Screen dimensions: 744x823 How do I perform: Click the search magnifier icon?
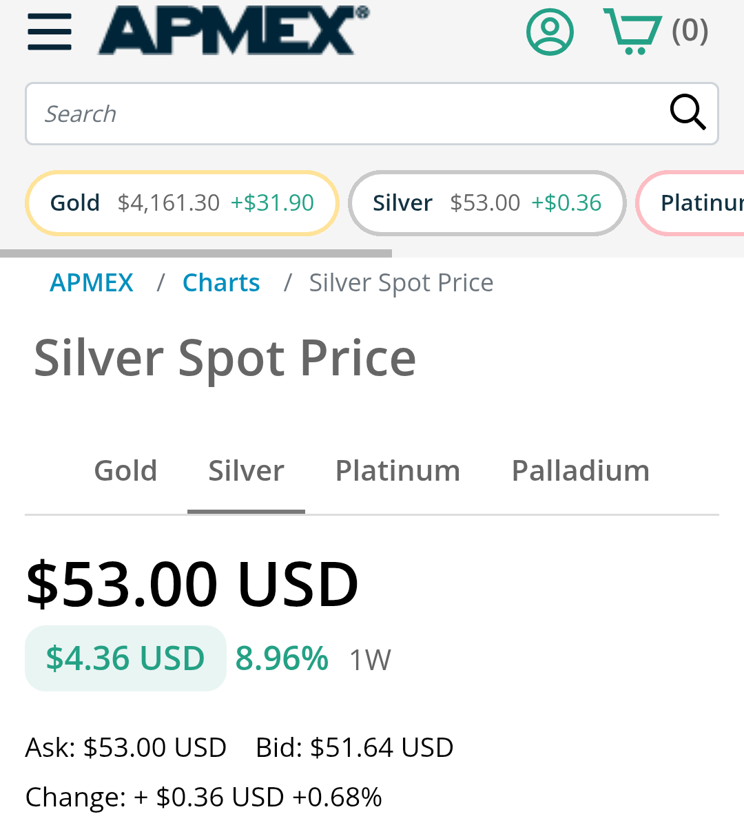coord(688,112)
